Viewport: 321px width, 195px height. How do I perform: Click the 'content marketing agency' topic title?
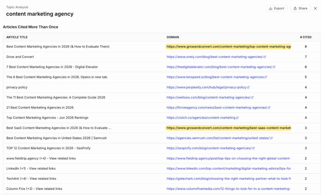tap(40, 14)
